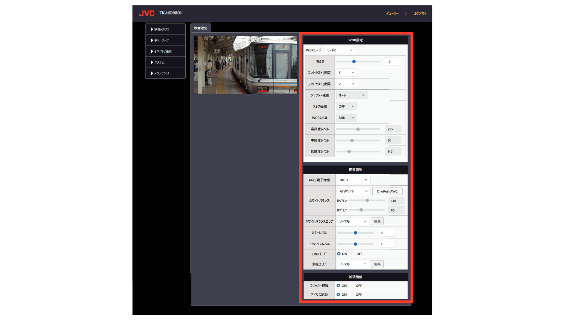The width and height of the screenshot is (564, 320).
Task: Click the OnePushAWC button
Action: (x=387, y=191)
